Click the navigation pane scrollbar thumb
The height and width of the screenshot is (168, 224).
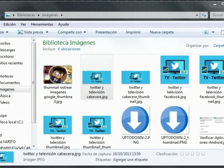pyautogui.click(x=34, y=83)
